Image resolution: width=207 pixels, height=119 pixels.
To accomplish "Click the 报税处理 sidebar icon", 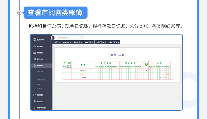I will 35,101.
